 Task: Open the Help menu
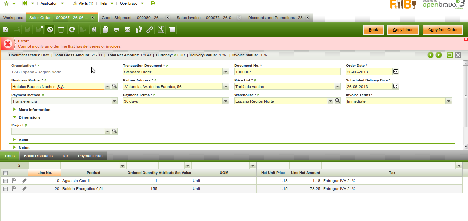point(107,3)
